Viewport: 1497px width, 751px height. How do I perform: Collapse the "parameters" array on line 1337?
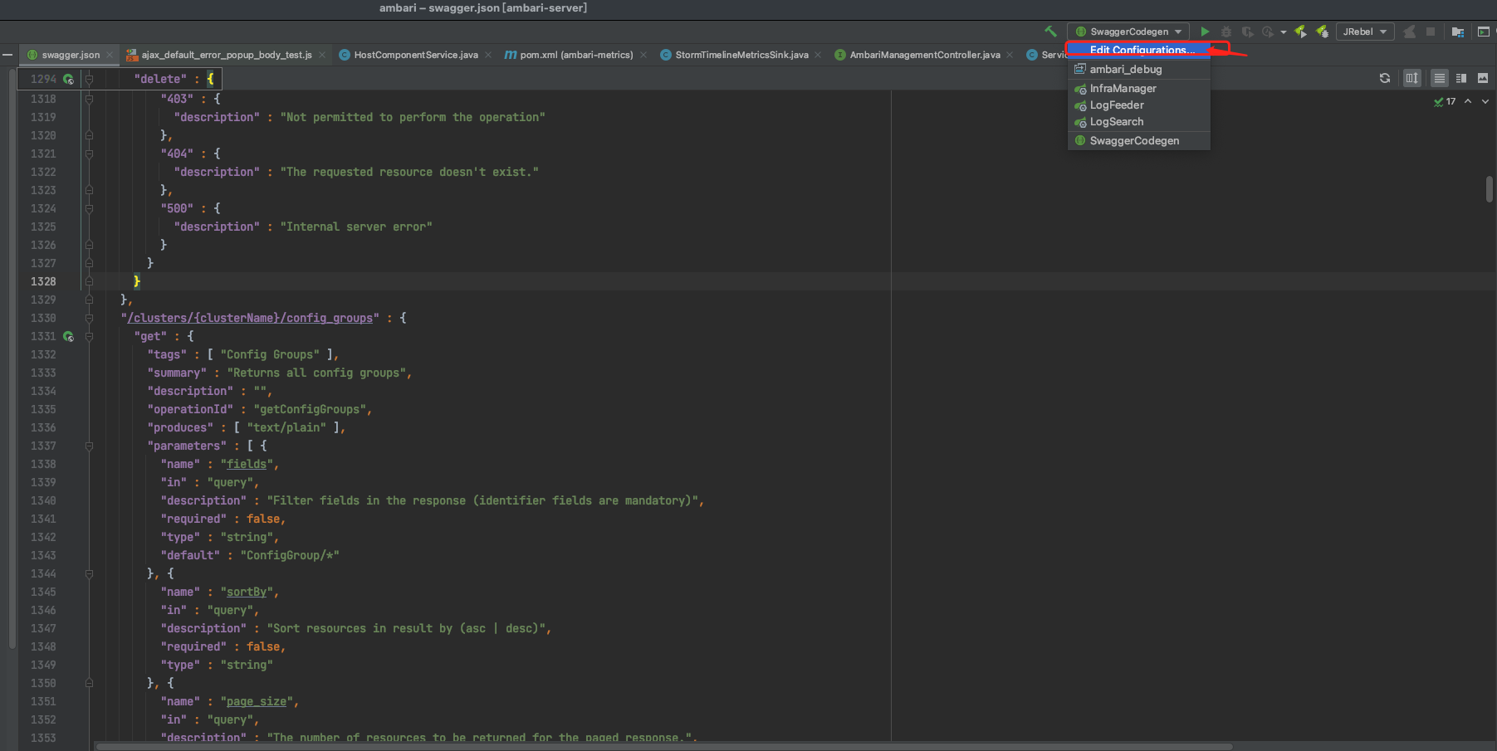(89, 446)
